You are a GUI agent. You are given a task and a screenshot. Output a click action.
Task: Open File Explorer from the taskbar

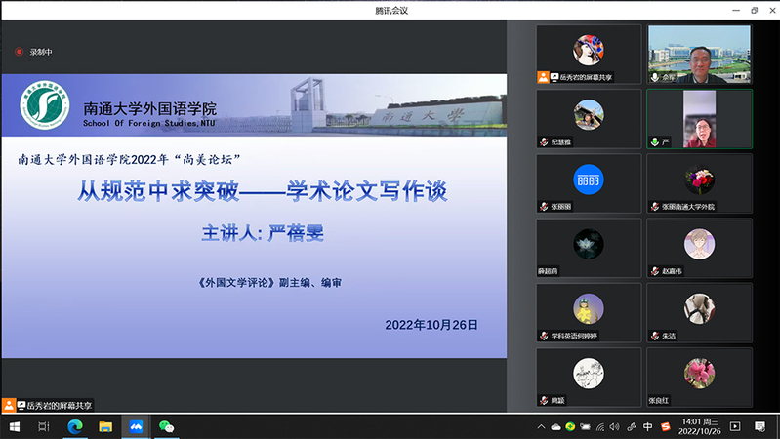tap(104, 426)
